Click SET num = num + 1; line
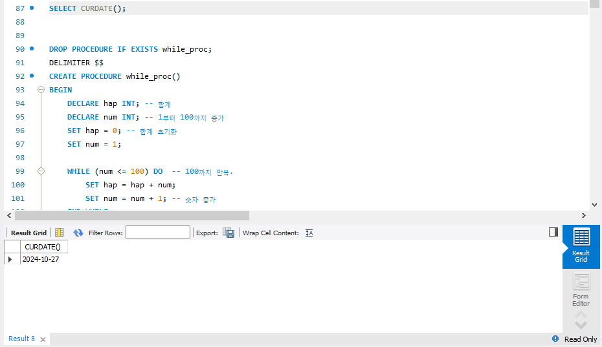This screenshot has width=602, height=347. point(150,198)
